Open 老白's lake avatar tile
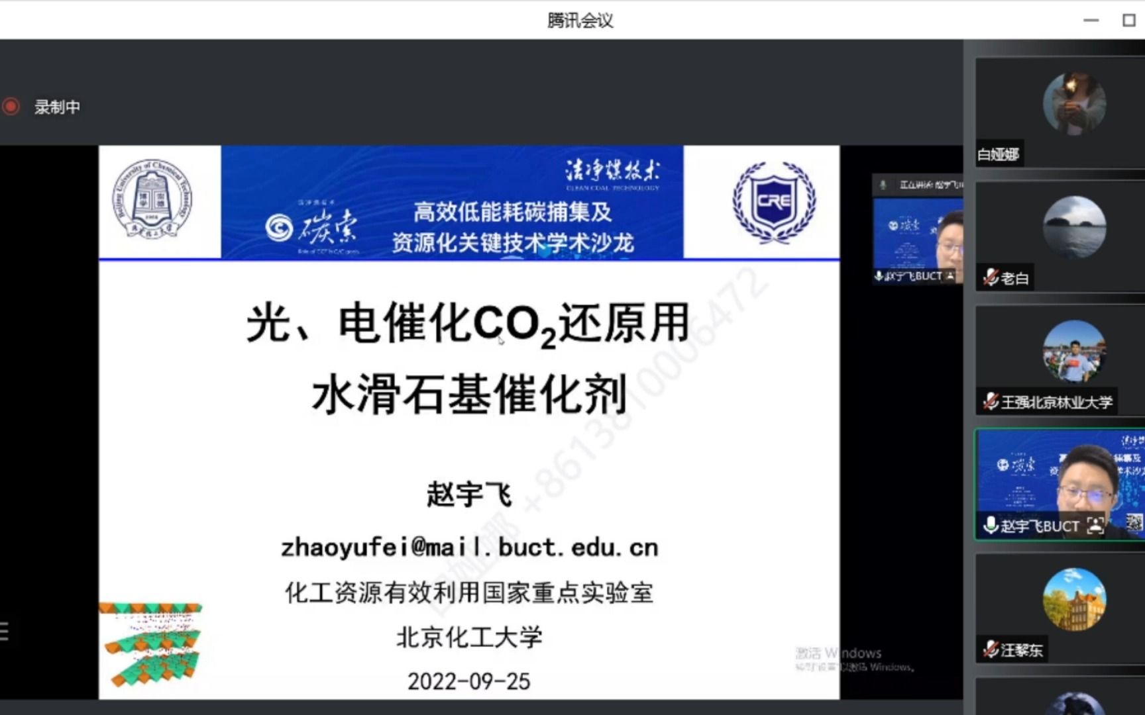The height and width of the screenshot is (715, 1145). coord(1074,227)
